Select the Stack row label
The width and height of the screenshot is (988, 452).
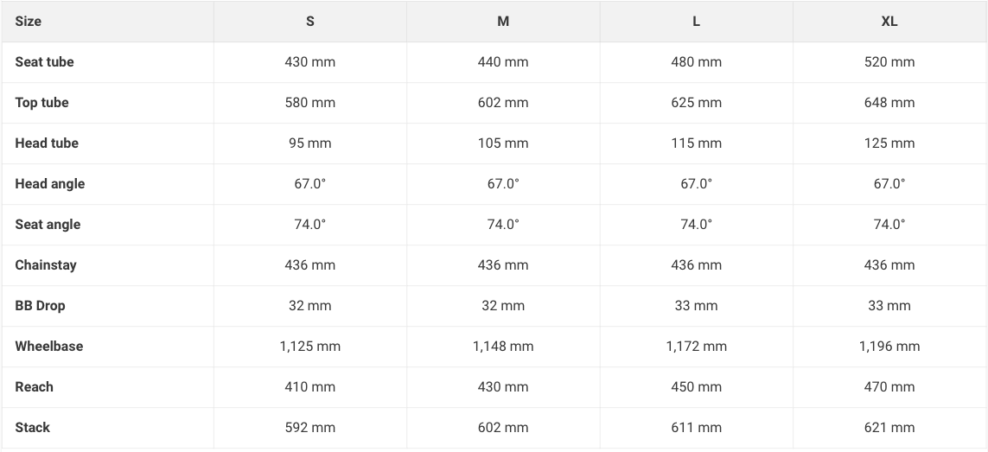[33, 428]
